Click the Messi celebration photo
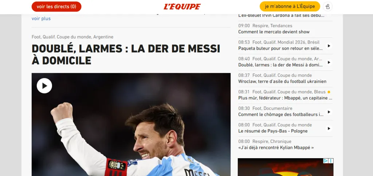 tap(131, 124)
